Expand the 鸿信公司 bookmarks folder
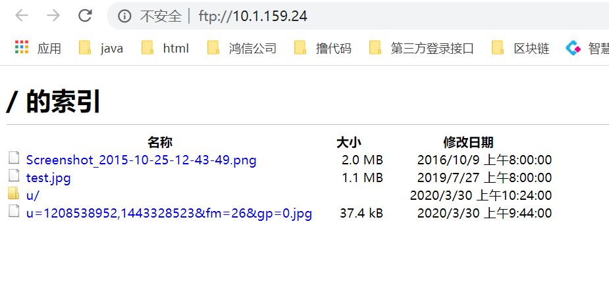The height and width of the screenshot is (282, 609). pyautogui.click(x=242, y=48)
